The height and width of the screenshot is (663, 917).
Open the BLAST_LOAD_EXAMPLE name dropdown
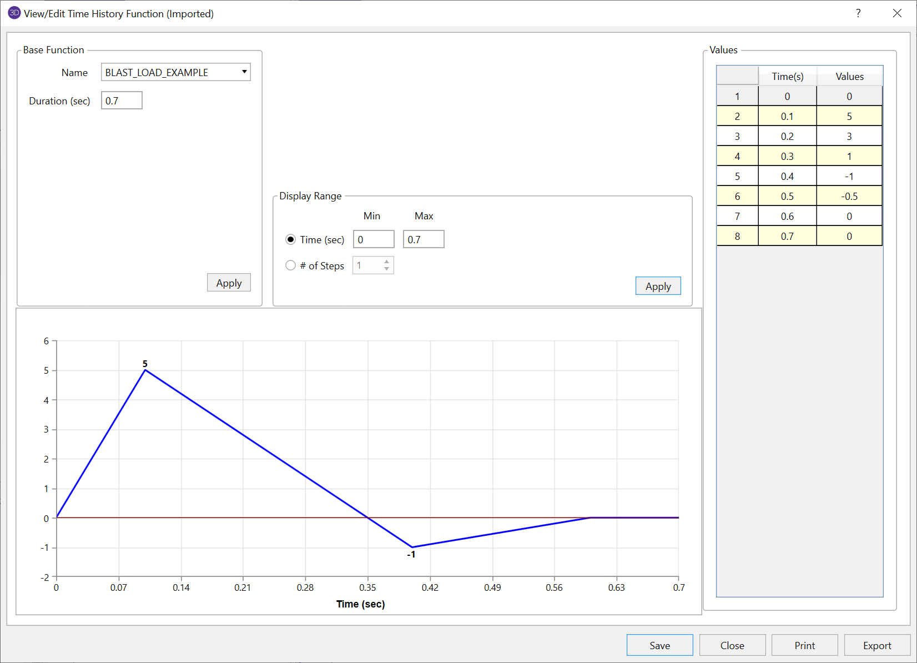coord(244,72)
